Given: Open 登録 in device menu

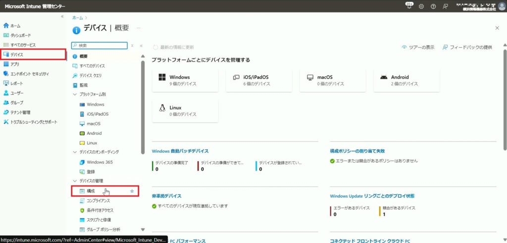Looking at the screenshot, I should [x=87, y=172].
